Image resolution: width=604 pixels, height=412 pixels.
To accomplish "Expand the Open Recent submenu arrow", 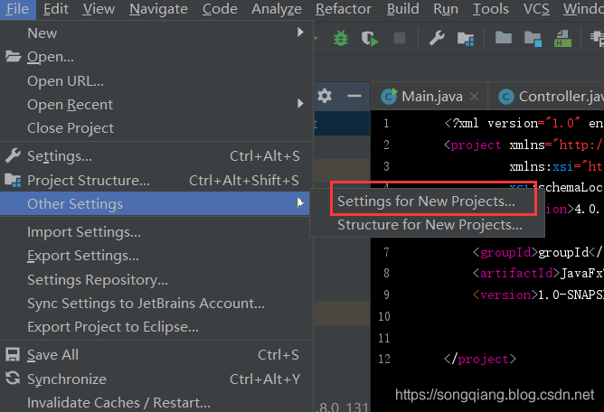I will (x=300, y=104).
